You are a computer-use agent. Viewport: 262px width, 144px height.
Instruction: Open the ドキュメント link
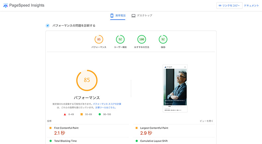point(251,6)
